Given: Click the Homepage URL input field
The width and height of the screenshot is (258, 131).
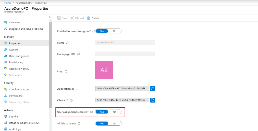Looking at the screenshot, I should [125, 54].
